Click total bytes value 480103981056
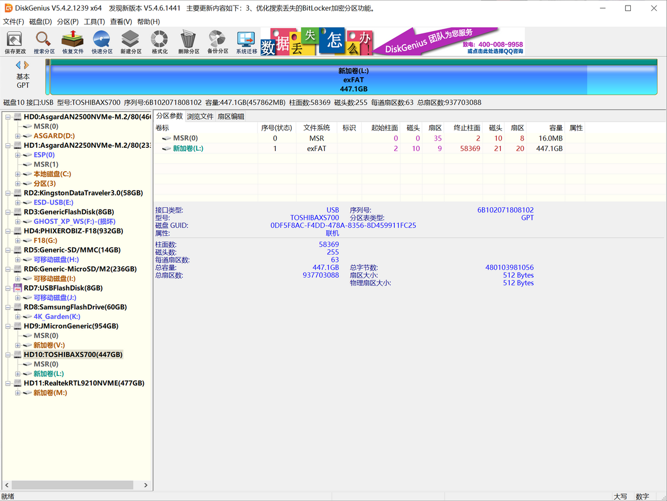The height and width of the screenshot is (501, 667). pos(509,267)
